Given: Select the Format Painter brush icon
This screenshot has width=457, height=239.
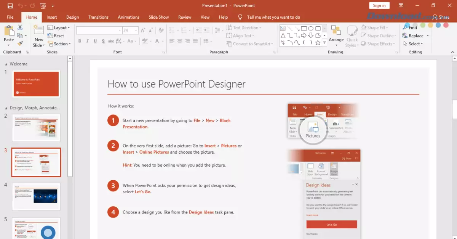Looking at the screenshot, I should pyautogui.click(x=20, y=43).
